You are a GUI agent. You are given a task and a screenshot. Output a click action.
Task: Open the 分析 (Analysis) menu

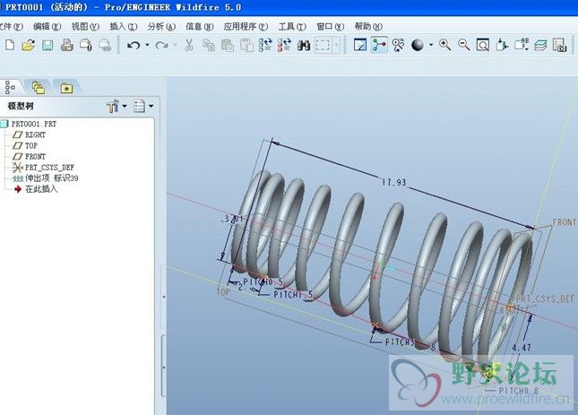click(x=161, y=27)
